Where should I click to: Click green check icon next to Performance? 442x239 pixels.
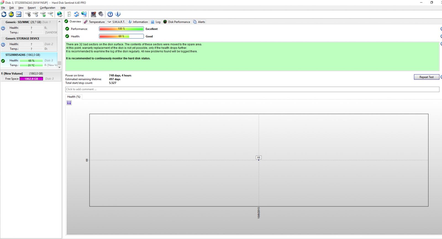[x=67, y=29]
